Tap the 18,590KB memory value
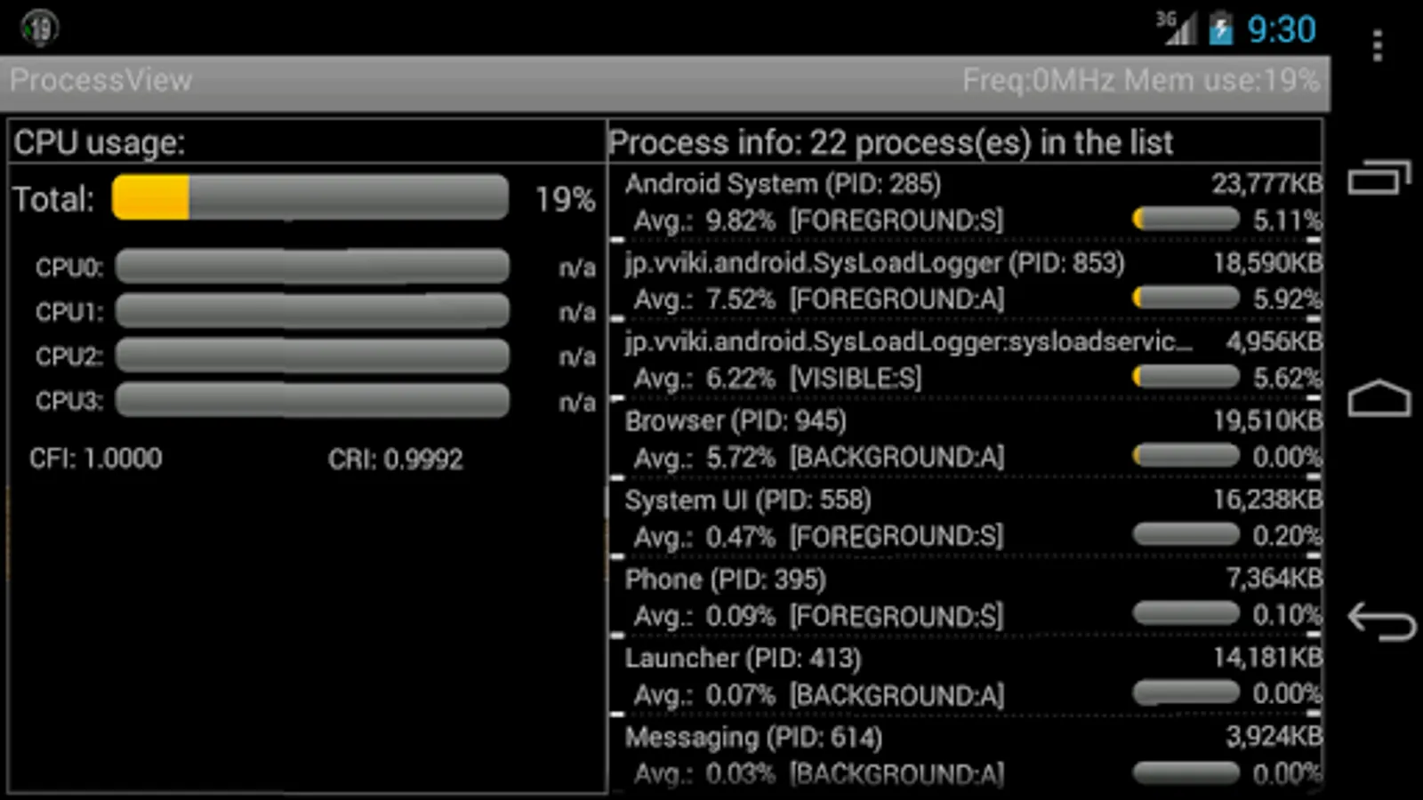Viewport: 1423px width, 800px height. (x=1267, y=262)
